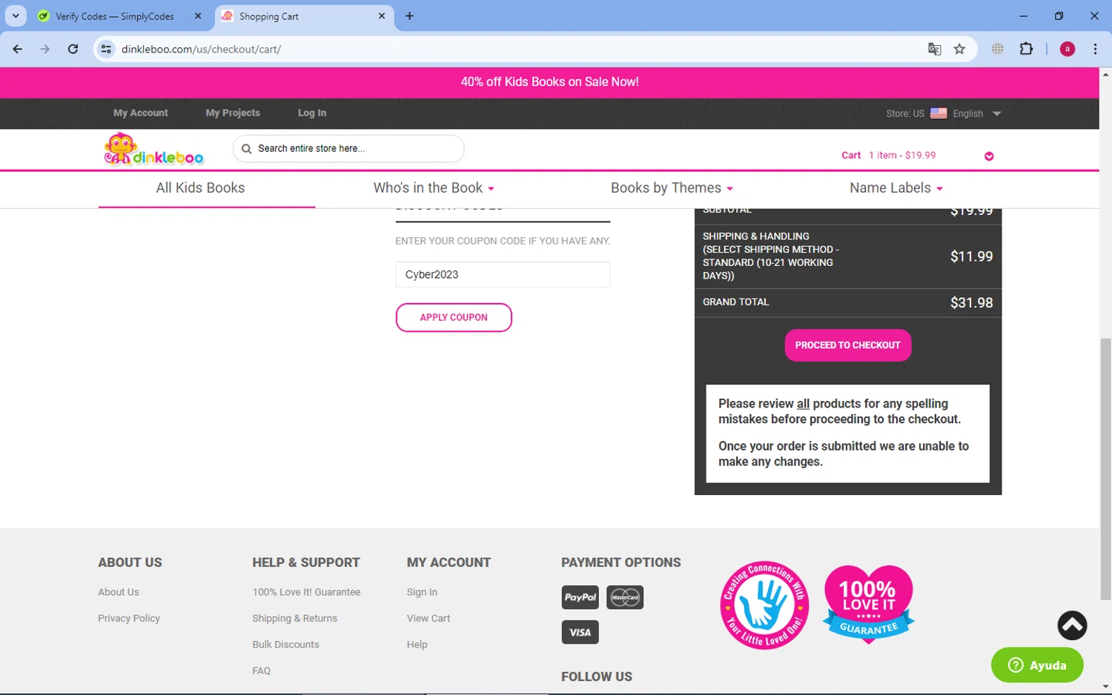The height and width of the screenshot is (695, 1112).
Task: Open the Chrome profile avatar
Action: pos(1068,49)
